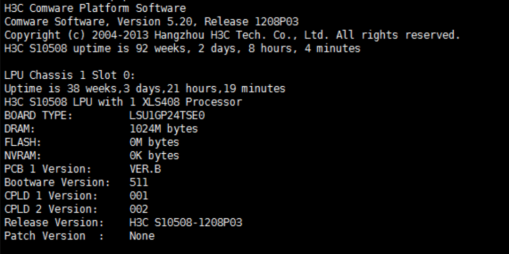
Task: Click the 'Release Version:' label
Action: [54, 223]
